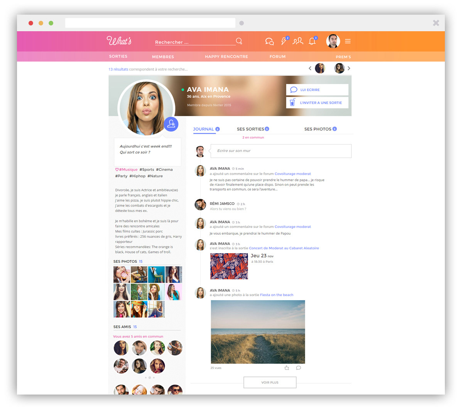The image size is (463, 410).
Task: Click the first friend avatar in Ses Amis
Action: click(121, 348)
